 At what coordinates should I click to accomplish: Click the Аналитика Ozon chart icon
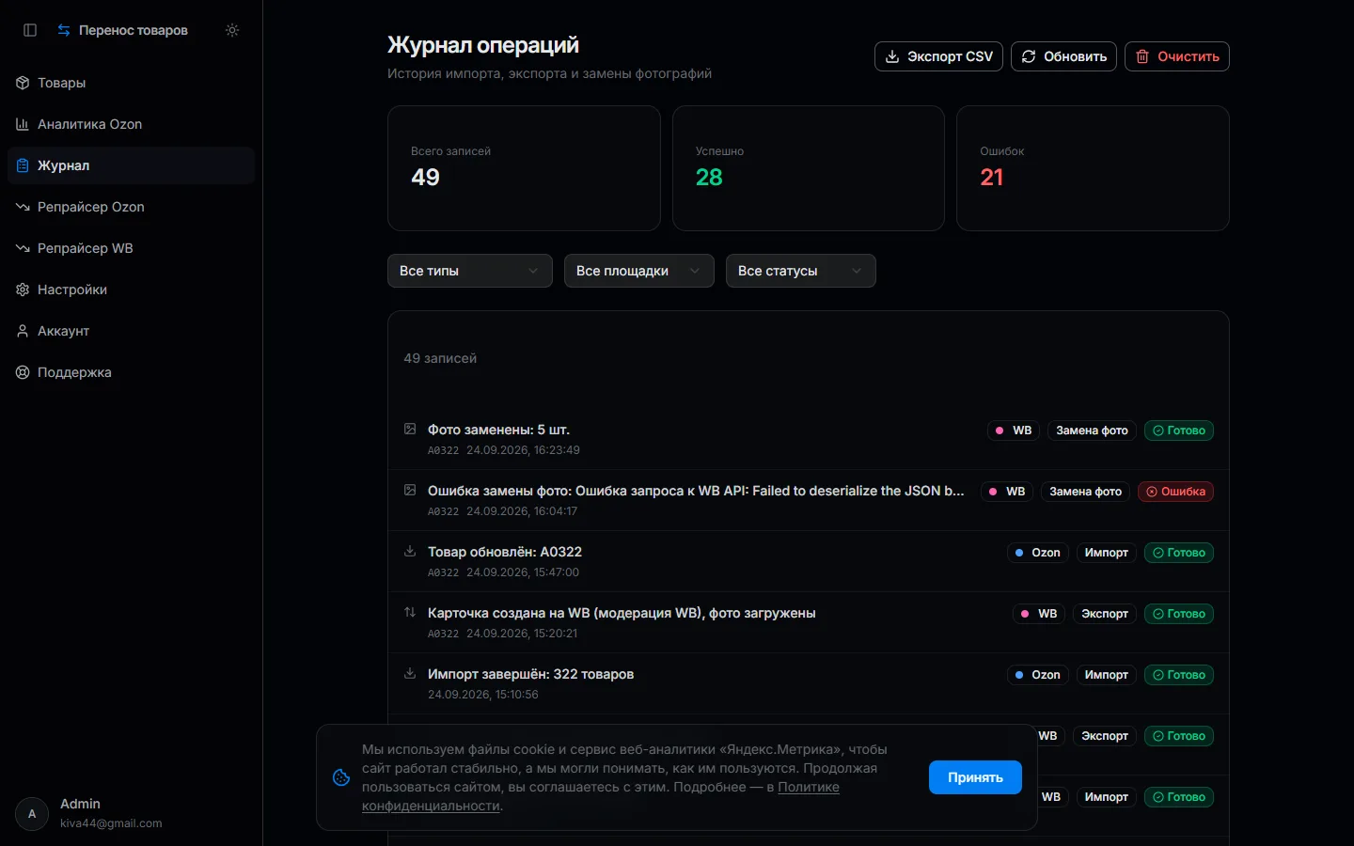point(23,124)
